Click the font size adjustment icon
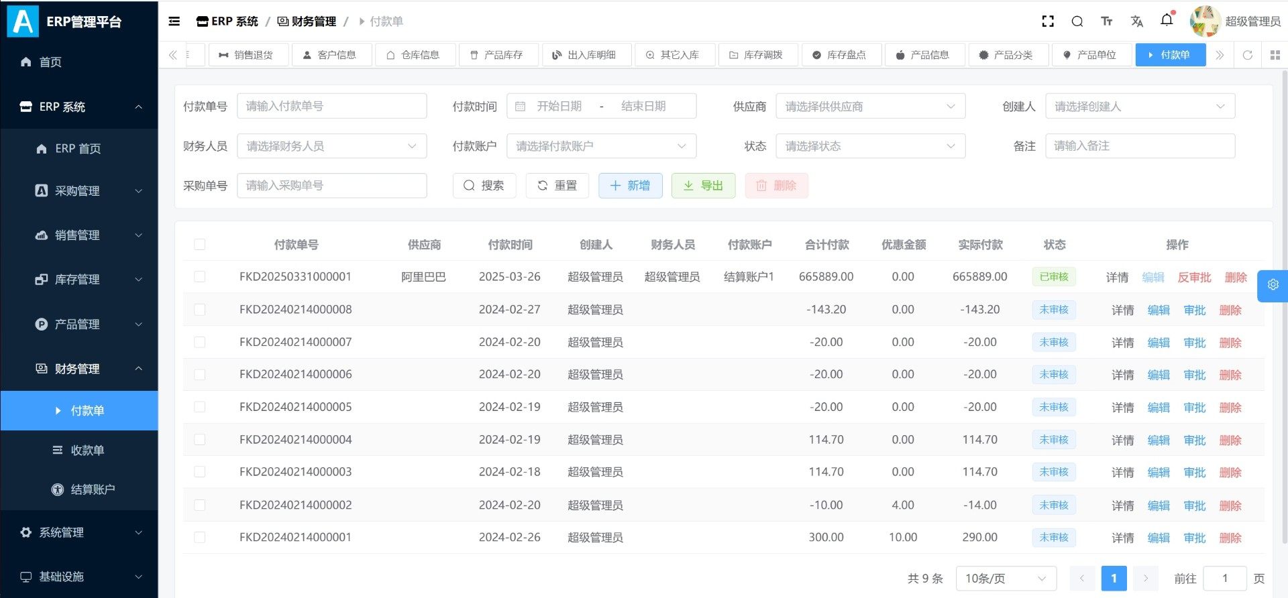Screen dimensions: 1288x598 1106,21
